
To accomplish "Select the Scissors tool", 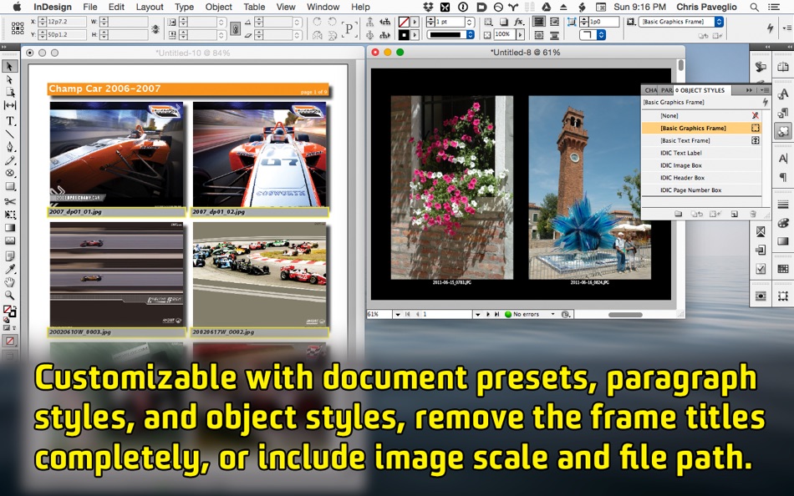I will click(10, 201).
